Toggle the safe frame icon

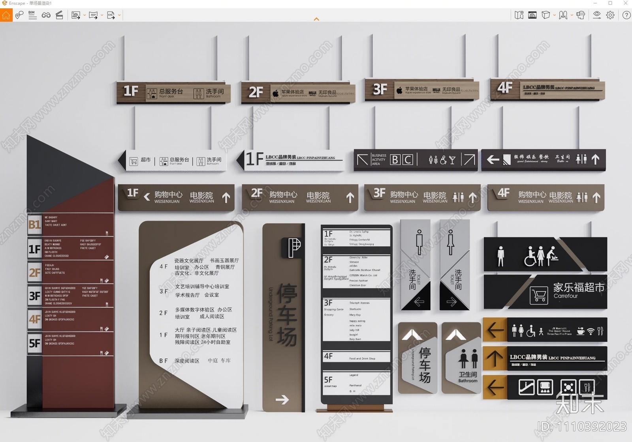point(532,15)
